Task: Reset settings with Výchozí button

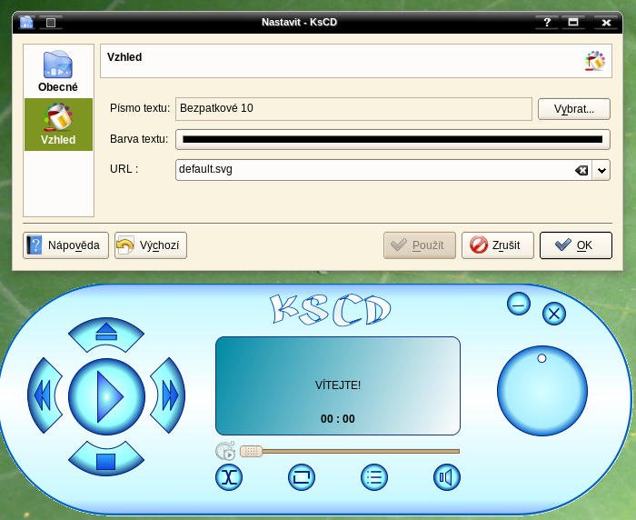Action: (151, 245)
